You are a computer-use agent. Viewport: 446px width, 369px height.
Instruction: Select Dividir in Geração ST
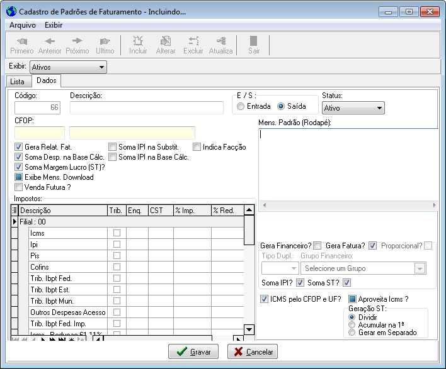tap(352, 317)
